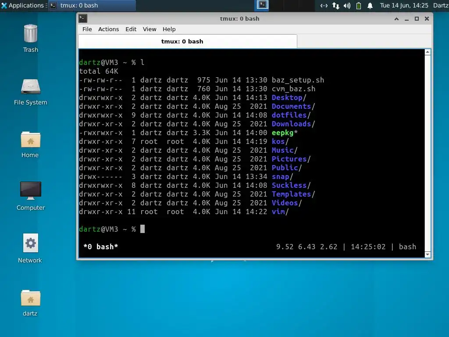Click the volume speaker tray icon

(347, 5)
